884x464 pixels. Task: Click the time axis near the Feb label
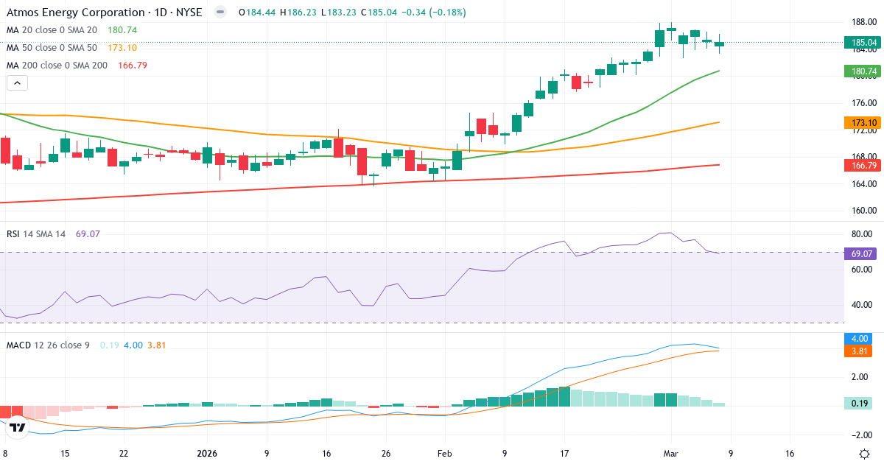tap(444, 454)
